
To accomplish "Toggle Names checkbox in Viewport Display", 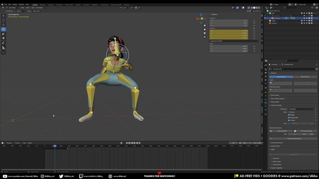I will [289, 112].
